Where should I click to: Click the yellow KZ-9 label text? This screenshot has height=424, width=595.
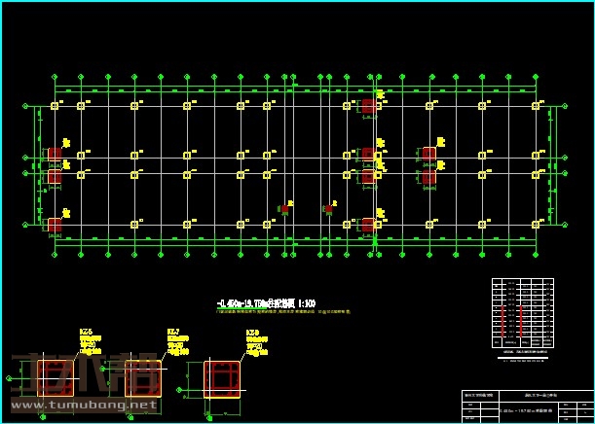252,333
